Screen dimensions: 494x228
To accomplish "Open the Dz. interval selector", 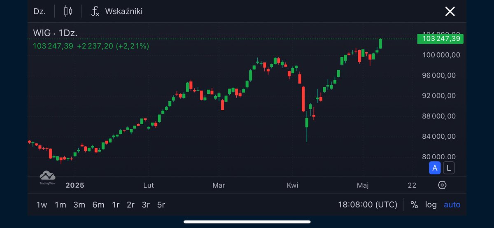I will (x=39, y=11).
